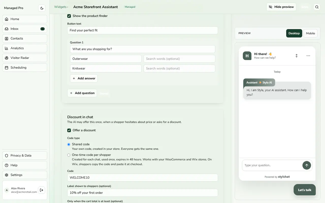This screenshot has width=325, height=203.
Task: Click the Type your question box in the chat preview
Action: click(272, 165)
